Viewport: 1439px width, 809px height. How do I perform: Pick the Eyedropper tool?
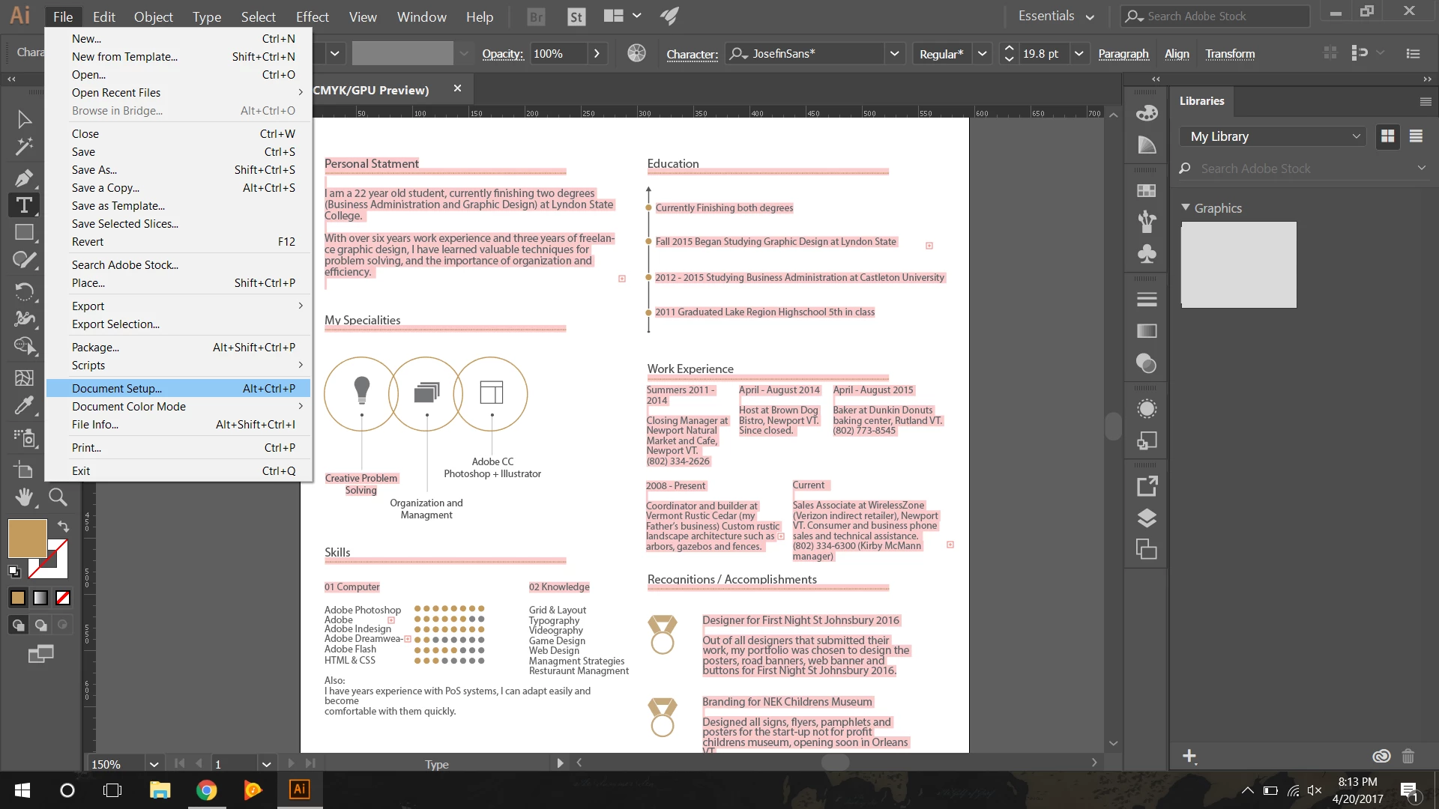click(x=24, y=406)
